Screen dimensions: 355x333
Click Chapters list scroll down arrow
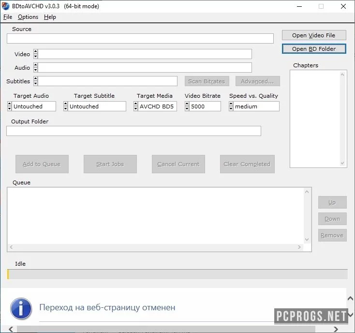click(342, 163)
